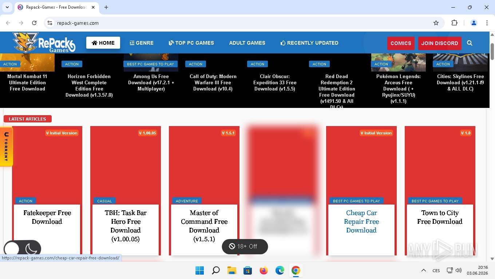This screenshot has width=495, height=279.
Task: Open Microsoft Store from the taskbar
Action: pos(248,270)
